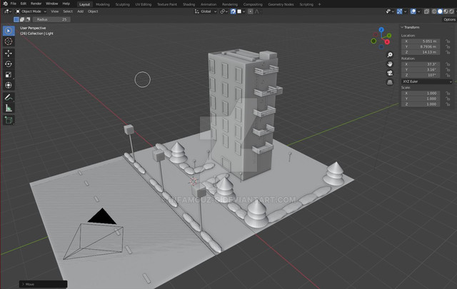Pick the Scale tool

coord(9,74)
